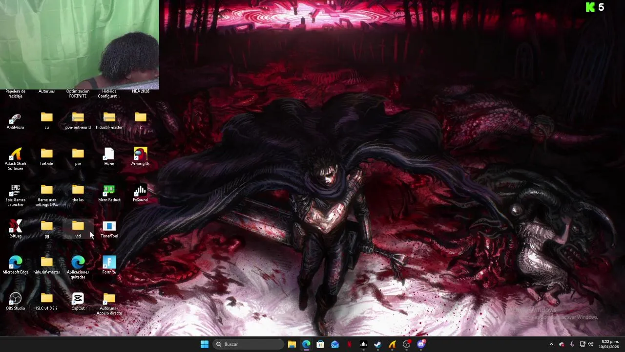Open the AntiMicro desktop shortcut
Image resolution: width=625 pixels, height=352 pixels.
point(15,121)
